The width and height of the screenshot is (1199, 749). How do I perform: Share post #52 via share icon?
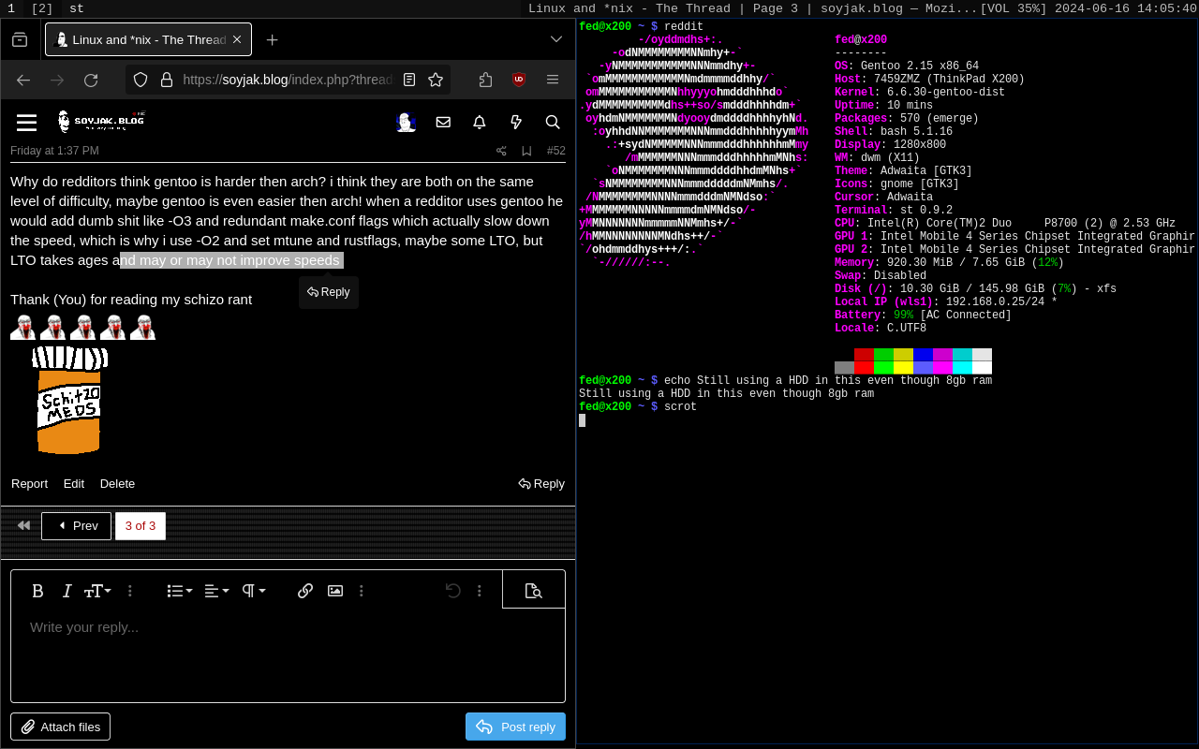501,151
